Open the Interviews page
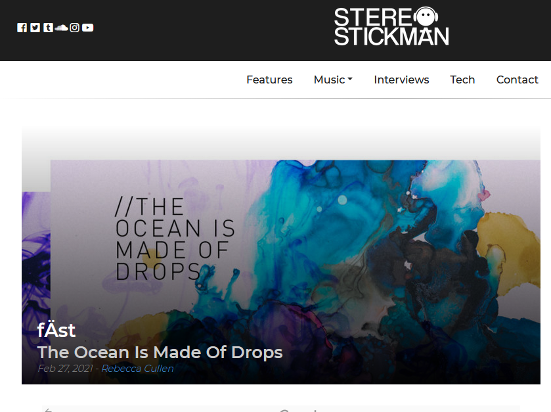This screenshot has width=551, height=412. [401, 80]
